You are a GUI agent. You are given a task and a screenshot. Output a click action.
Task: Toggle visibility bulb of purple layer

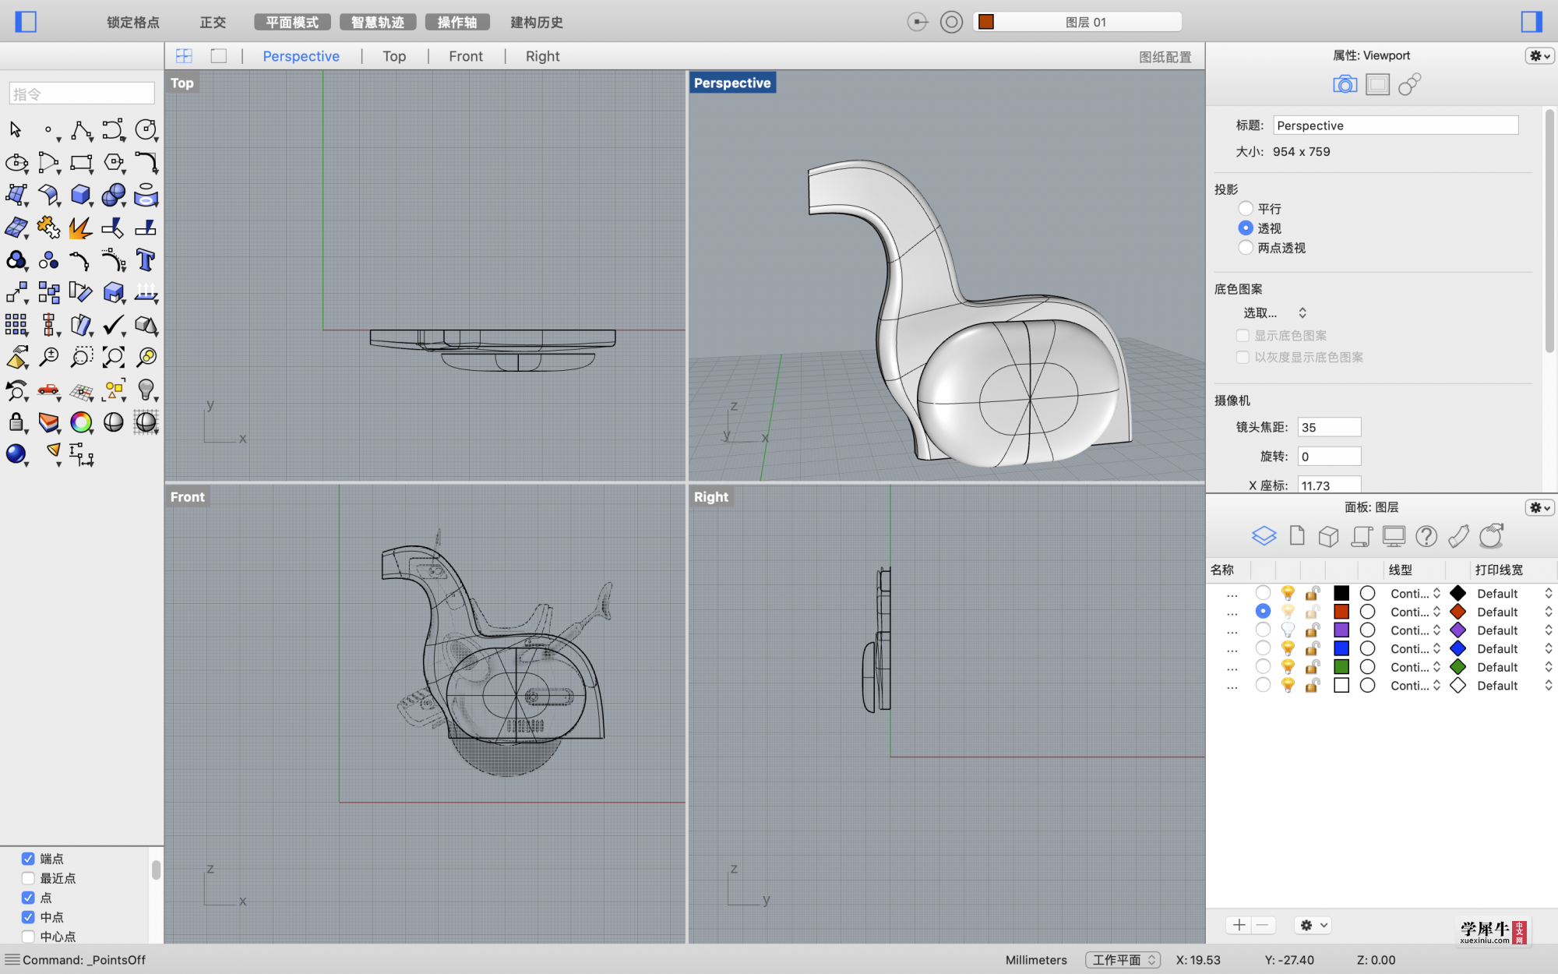click(x=1288, y=630)
